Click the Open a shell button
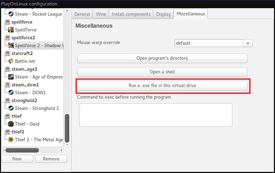The image size is (275, 173). click(x=162, y=72)
